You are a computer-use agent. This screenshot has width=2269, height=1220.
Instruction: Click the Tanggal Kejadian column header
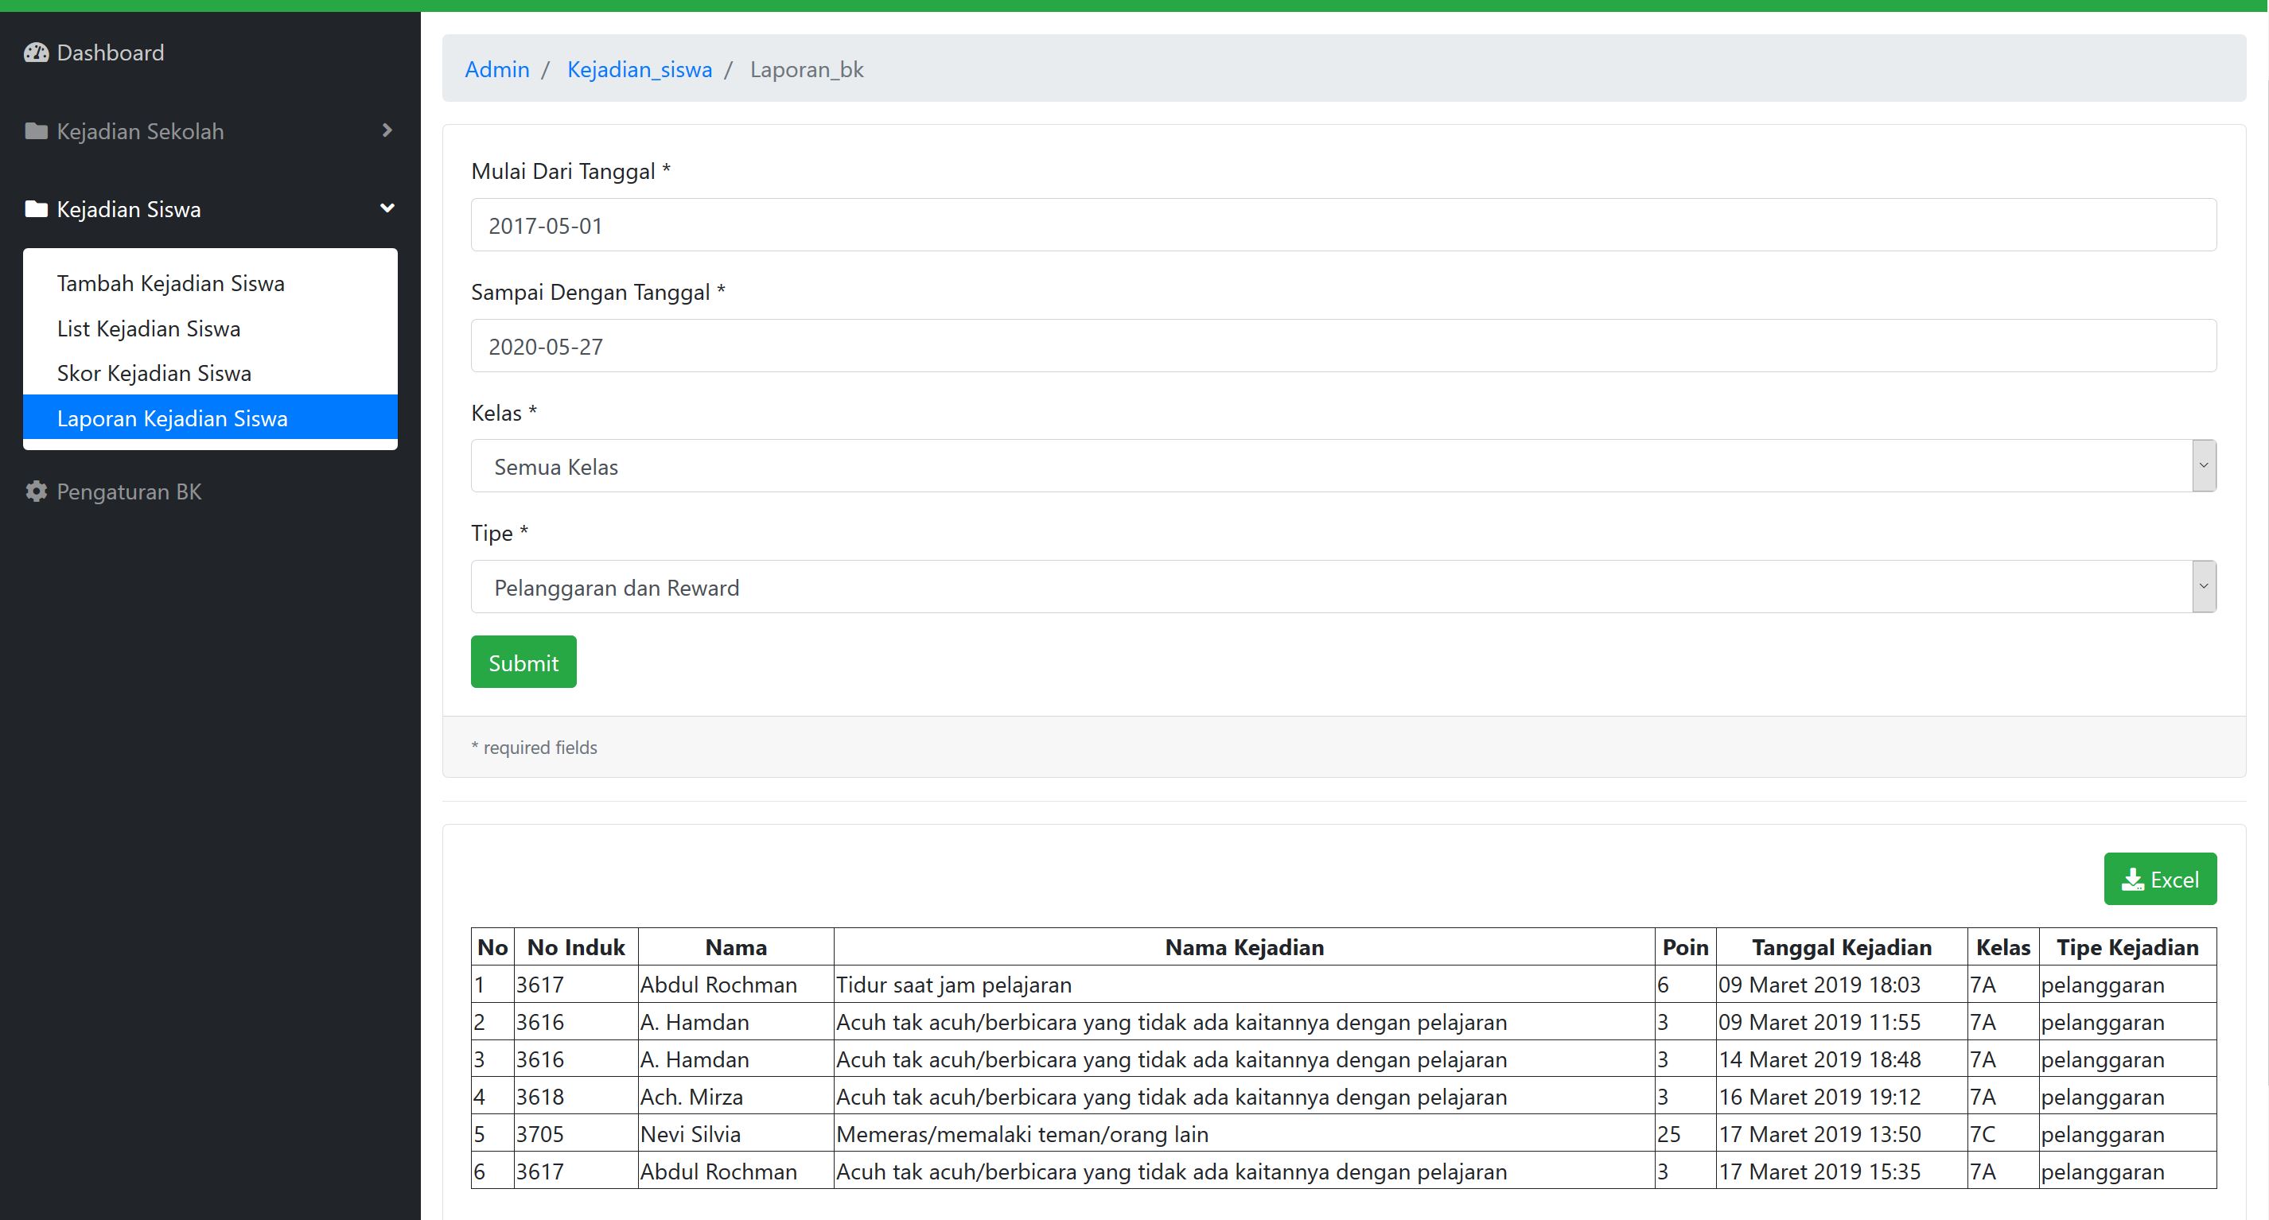(x=1841, y=947)
